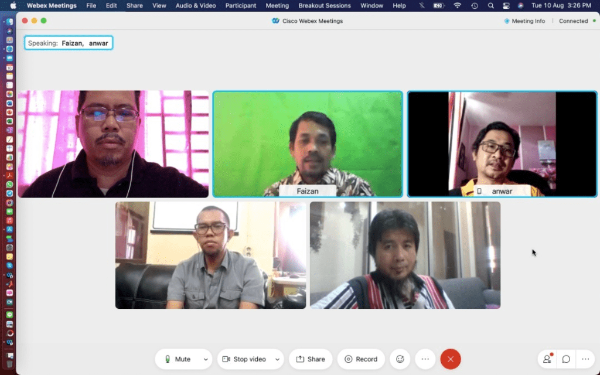This screenshot has width=600, height=375.
Task: Open the reactions smiley icon
Action: click(x=400, y=359)
